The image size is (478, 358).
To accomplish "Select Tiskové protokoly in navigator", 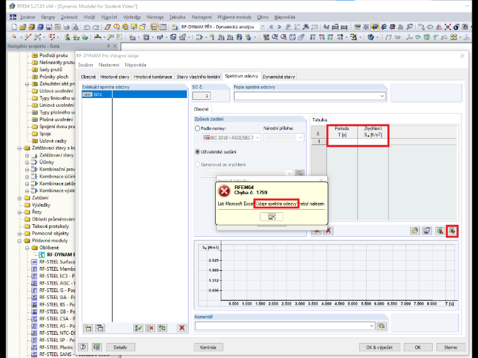I will (x=50, y=227).
